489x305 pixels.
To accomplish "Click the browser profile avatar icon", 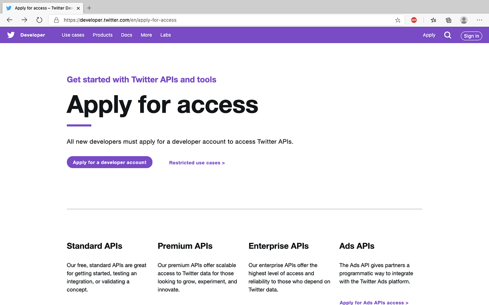I will (x=464, y=20).
